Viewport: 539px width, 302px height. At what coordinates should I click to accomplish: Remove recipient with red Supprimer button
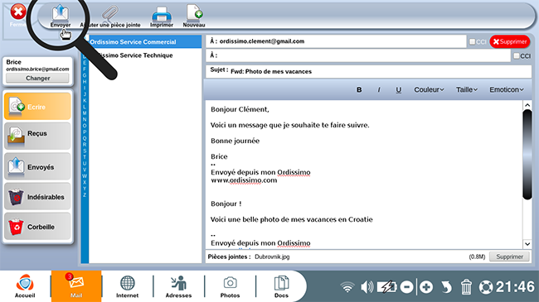(x=510, y=41)
